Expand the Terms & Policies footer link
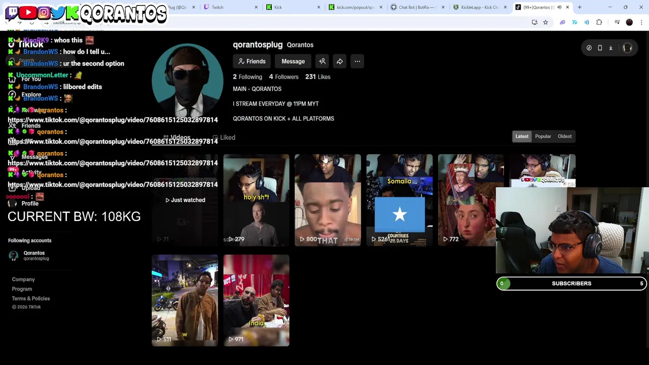Screen dimensions: 649x365 point(31,299)
